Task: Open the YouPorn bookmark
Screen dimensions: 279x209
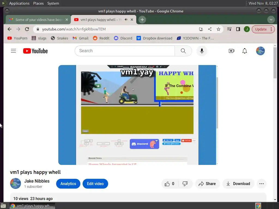Action: (x=17, y=38)
